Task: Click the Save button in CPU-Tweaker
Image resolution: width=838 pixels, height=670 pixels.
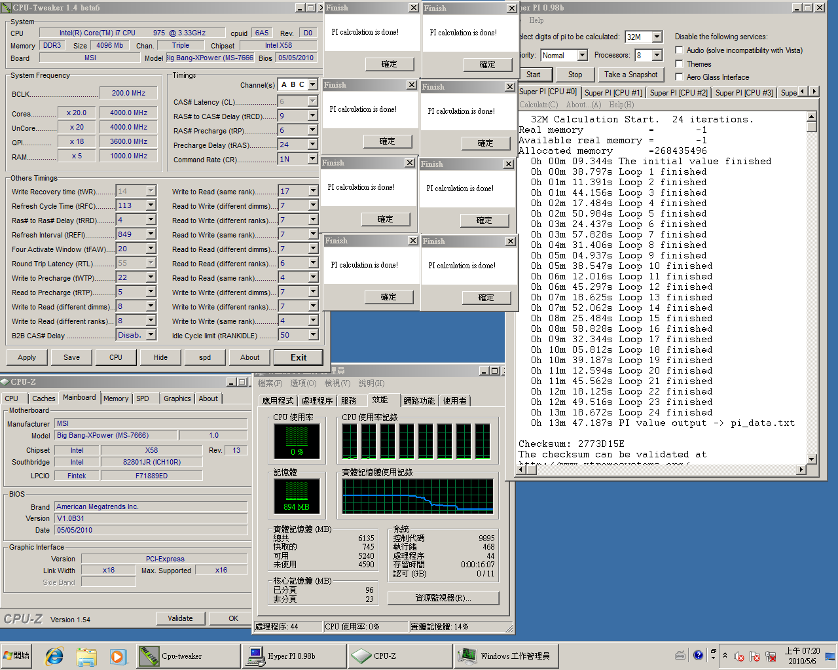Action: point(71,357)
